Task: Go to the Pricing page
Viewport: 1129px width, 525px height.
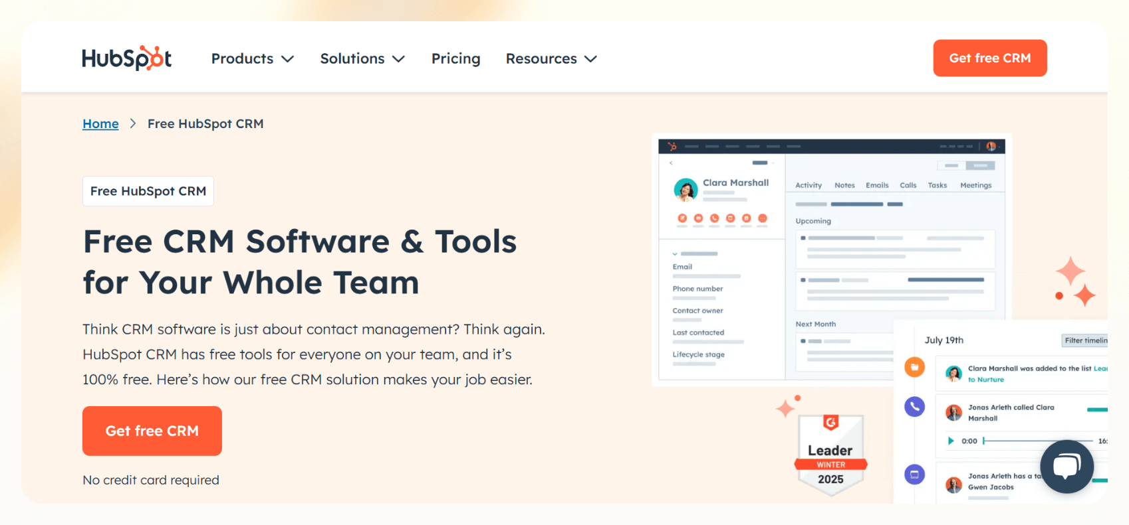Action: 455,58
